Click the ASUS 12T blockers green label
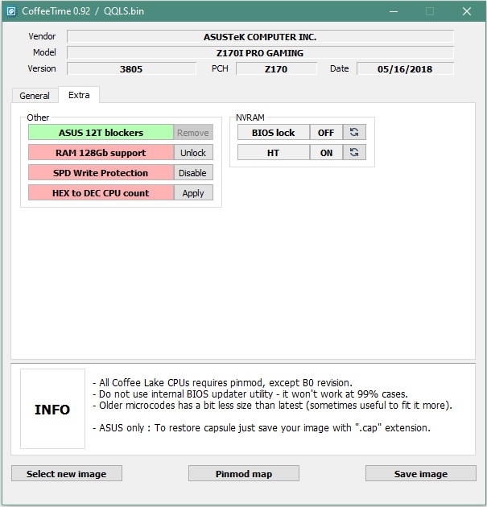 coord(101,133)
